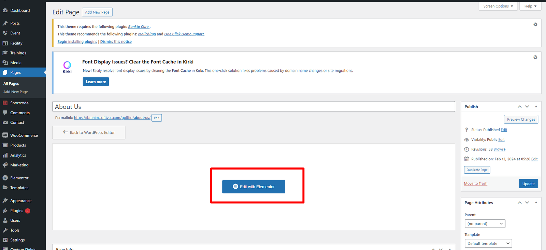Click the Media sidebar icon
Image resolution: width=546 pixels, height=250 pixels.
point(5,63)
